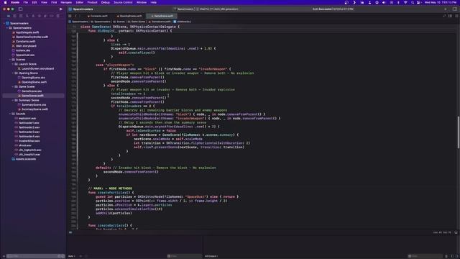Open the Source Control navigator icon
The width and height of the screenshot is (460, 259).
click(14, 16)
